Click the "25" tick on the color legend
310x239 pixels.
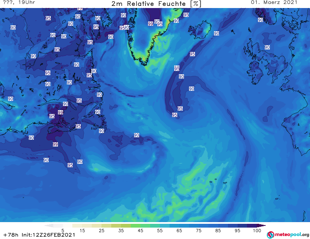(x=102, y=231)
